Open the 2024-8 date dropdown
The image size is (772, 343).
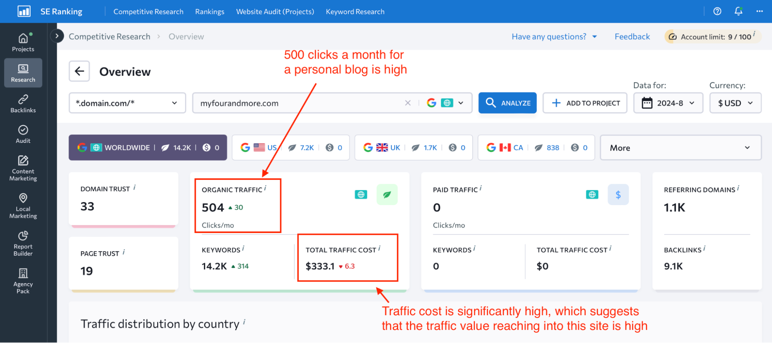pos(668,103)
